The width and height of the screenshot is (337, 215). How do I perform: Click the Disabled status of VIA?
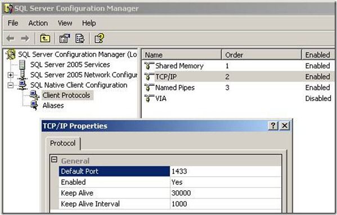pos(318,98)
